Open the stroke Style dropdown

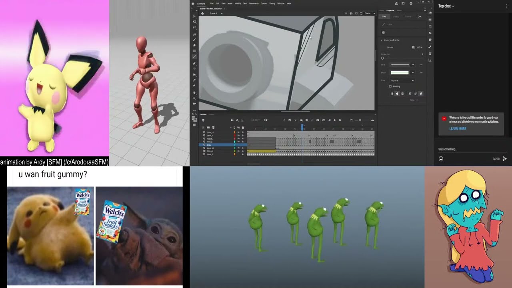[x=413, y=65]
